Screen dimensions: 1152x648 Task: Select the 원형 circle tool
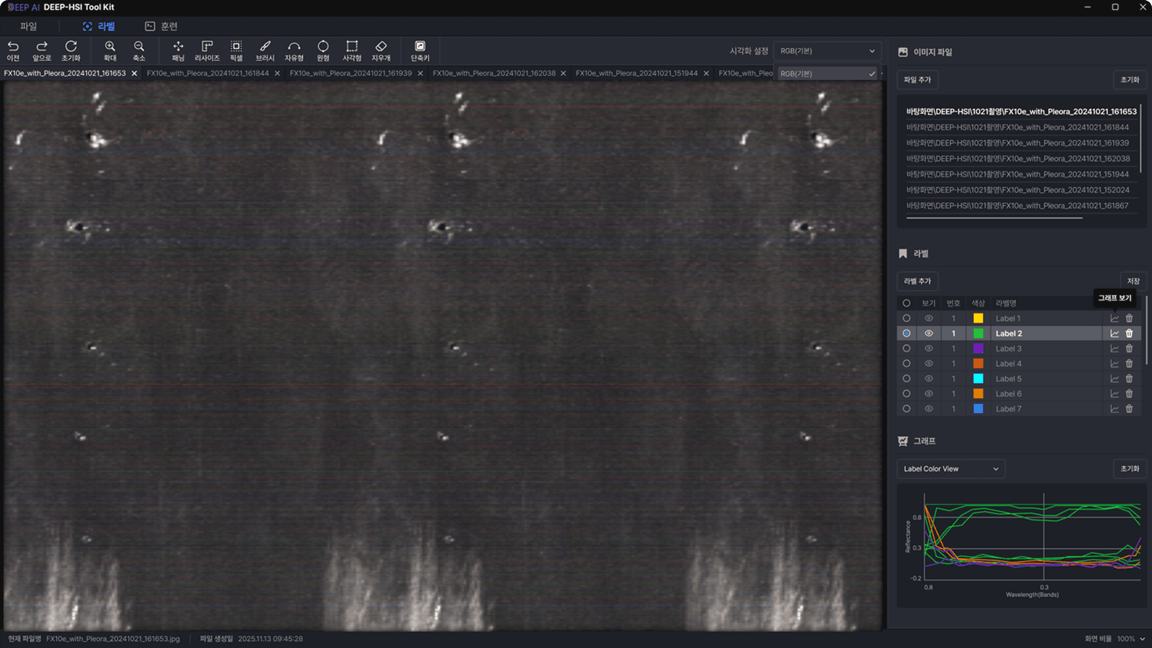323,51
